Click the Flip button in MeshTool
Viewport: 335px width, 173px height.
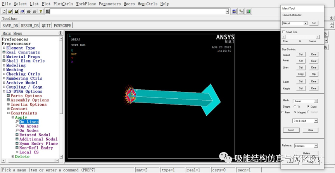tap(314, 74)
